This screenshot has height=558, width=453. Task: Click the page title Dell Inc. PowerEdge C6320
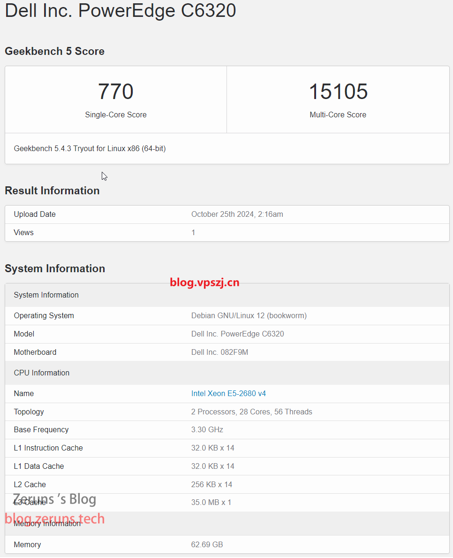(120, 10)
